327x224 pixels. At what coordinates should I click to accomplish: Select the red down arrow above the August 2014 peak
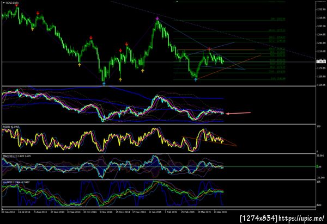click(x=38, y=13)
